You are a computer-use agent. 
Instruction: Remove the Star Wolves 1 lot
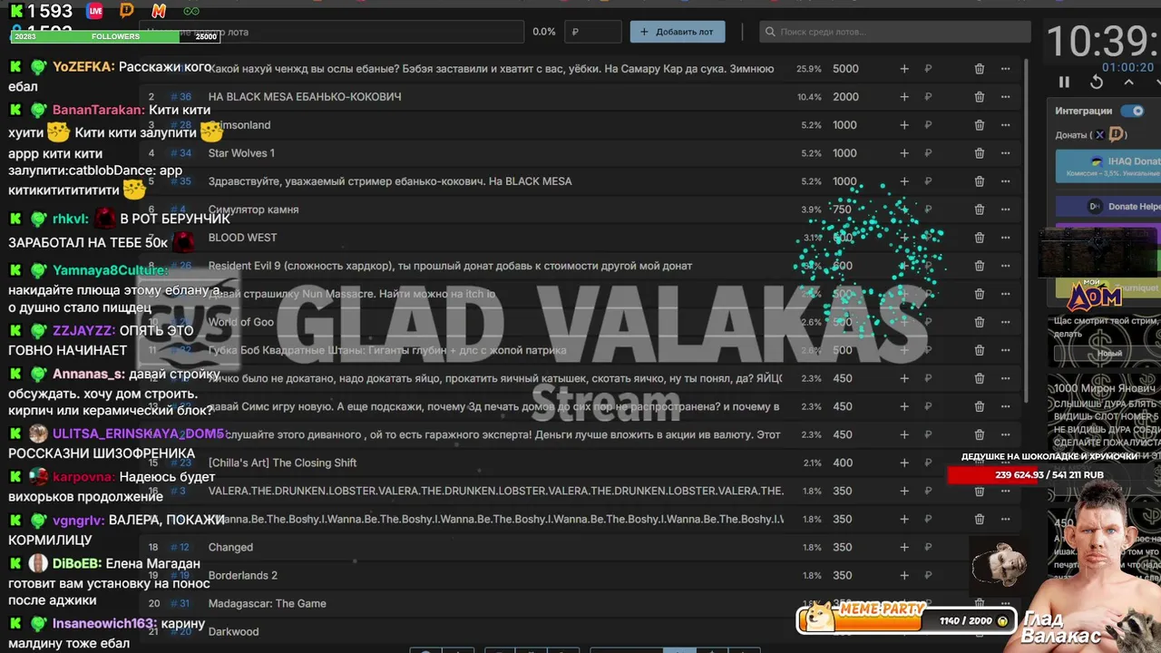980,153
